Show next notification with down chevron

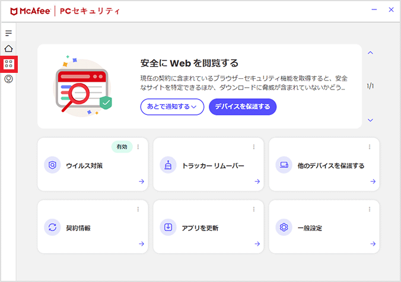click(x=370, y=120)
